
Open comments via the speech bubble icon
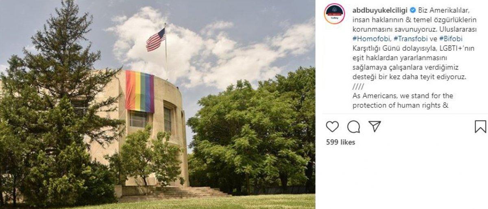pos(353,127)
